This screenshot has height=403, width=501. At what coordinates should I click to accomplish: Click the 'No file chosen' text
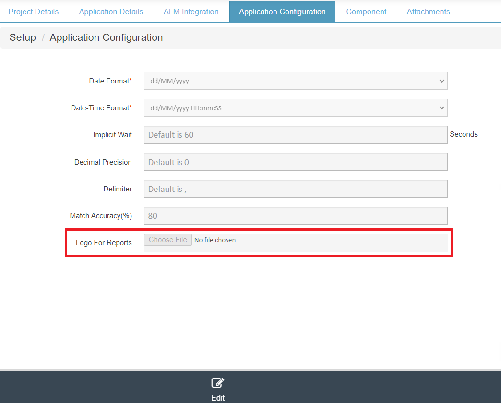click(x=215, y=240)
